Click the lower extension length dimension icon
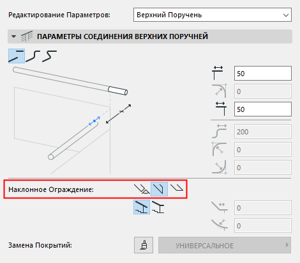Screen dimensions: 300x263 (220, 109)
